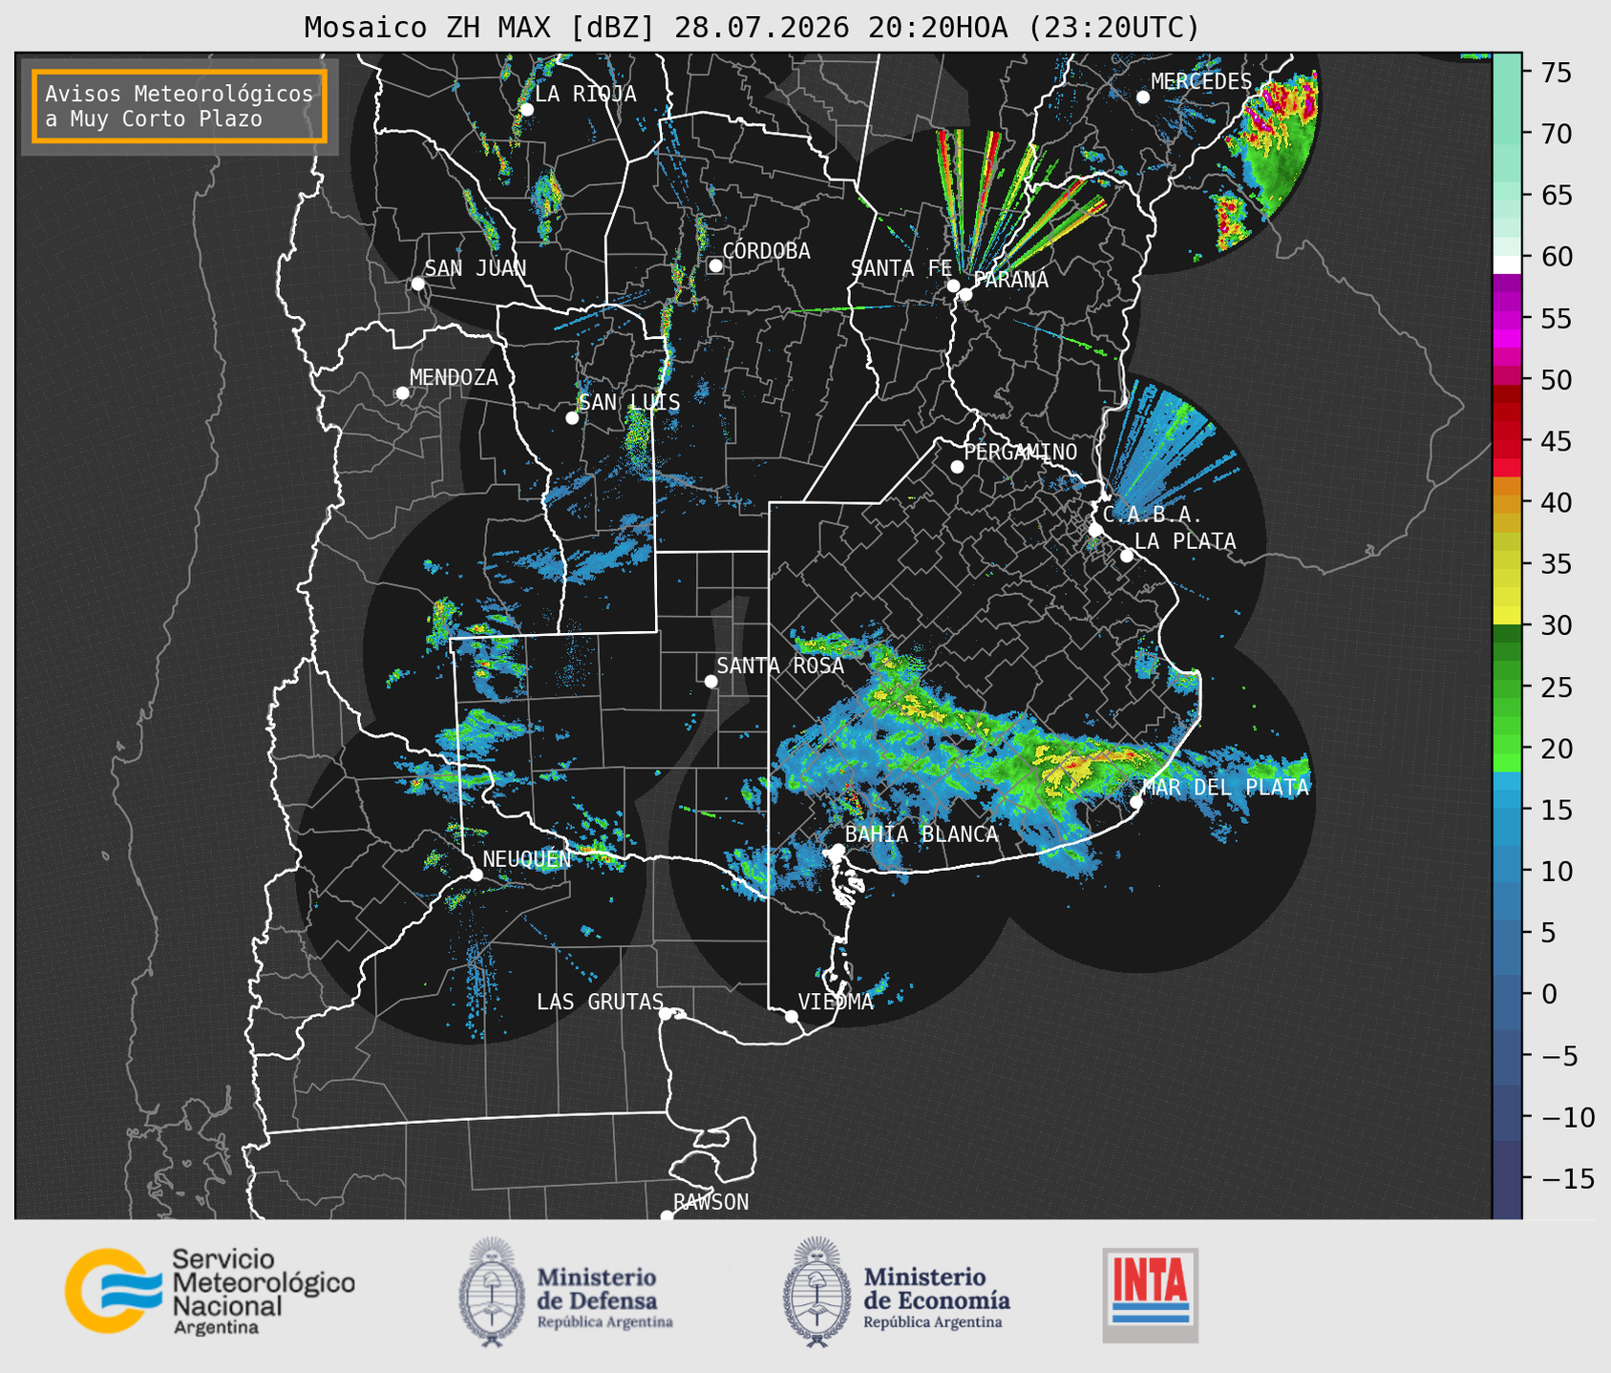The image size is (1611, 1373).
Task: Click the Mendoza city marker dot
Action: [402, 393]
